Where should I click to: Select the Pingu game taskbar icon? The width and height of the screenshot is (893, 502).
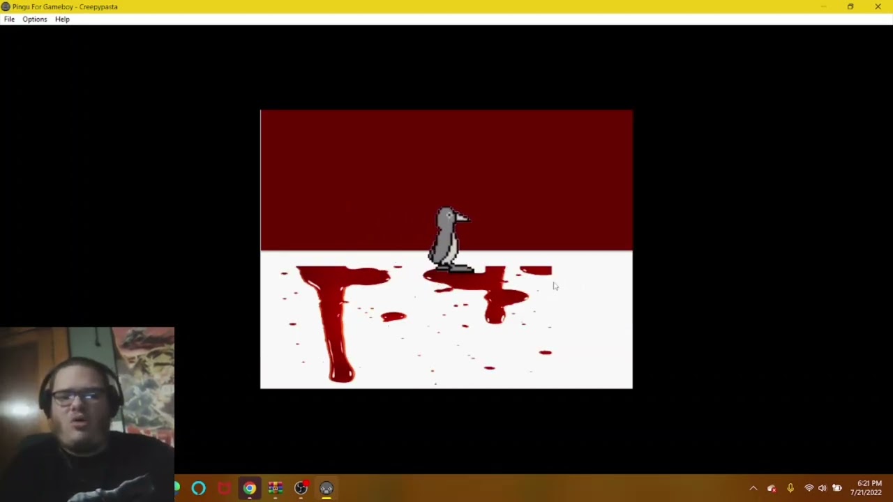pos(327,488)
